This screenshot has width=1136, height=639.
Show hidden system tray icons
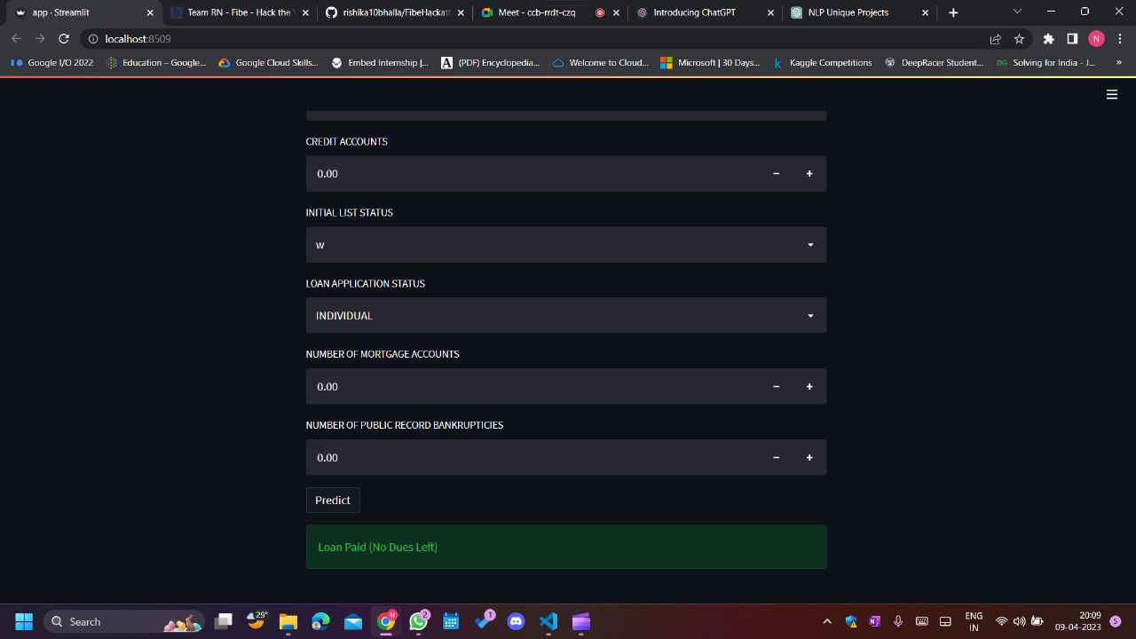[827, 621]
